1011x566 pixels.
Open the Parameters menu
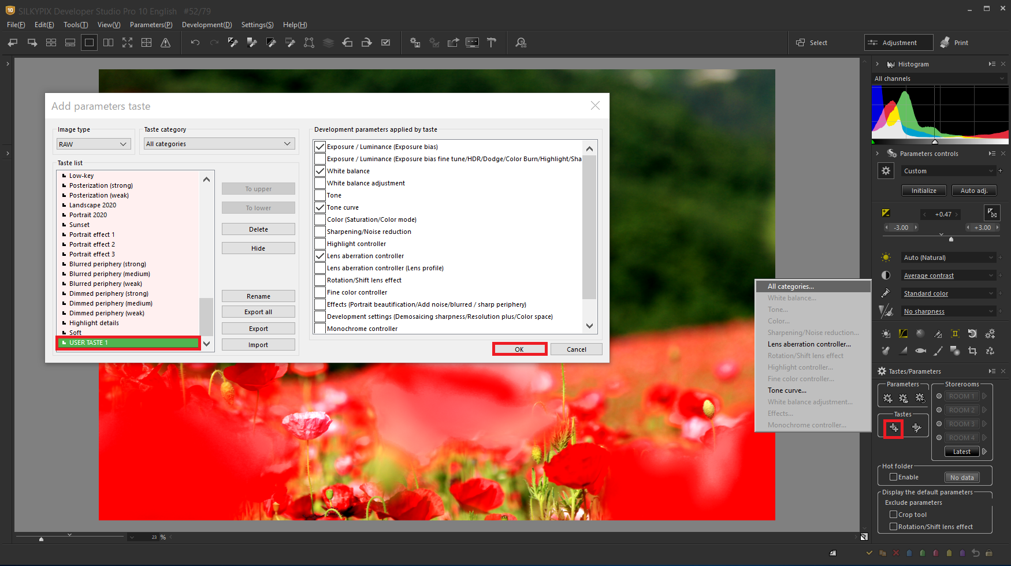151,25
